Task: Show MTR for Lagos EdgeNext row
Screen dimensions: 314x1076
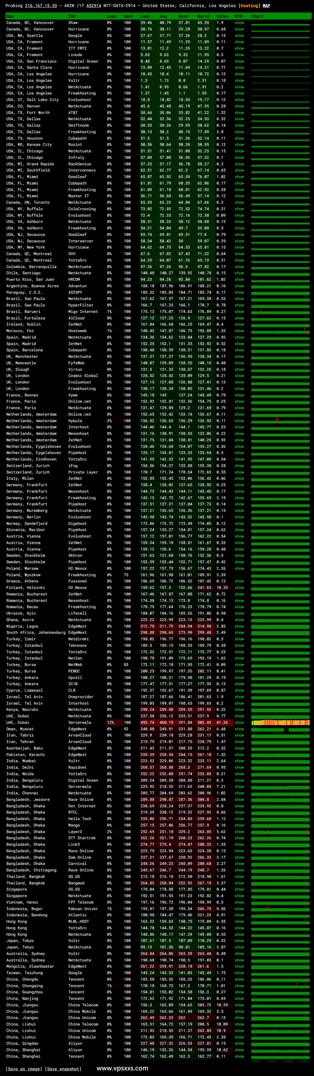Action: 239,626
